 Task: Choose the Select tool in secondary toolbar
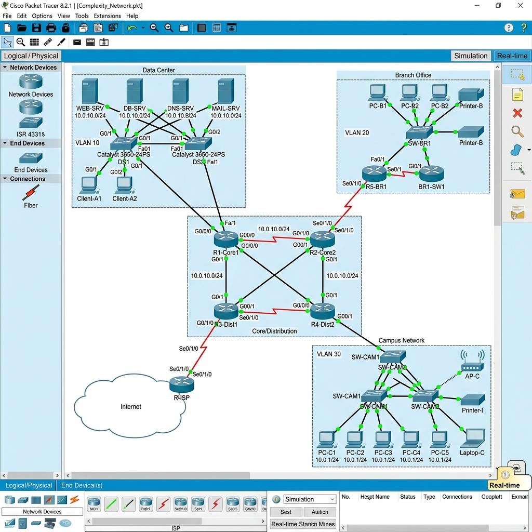click(x=7, y=42)
